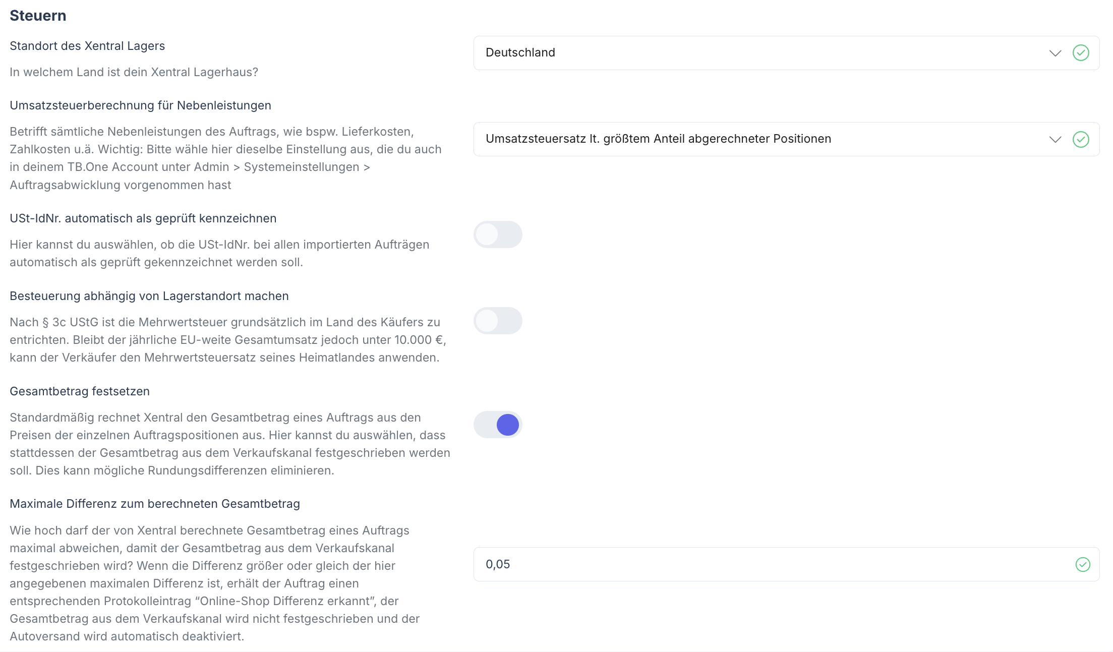This screenshot has height=652, width=1113.
Task: Click the Maximale Differenz zum berechneten Gesamtbetrag heading
Action: (x=155, y=503)
